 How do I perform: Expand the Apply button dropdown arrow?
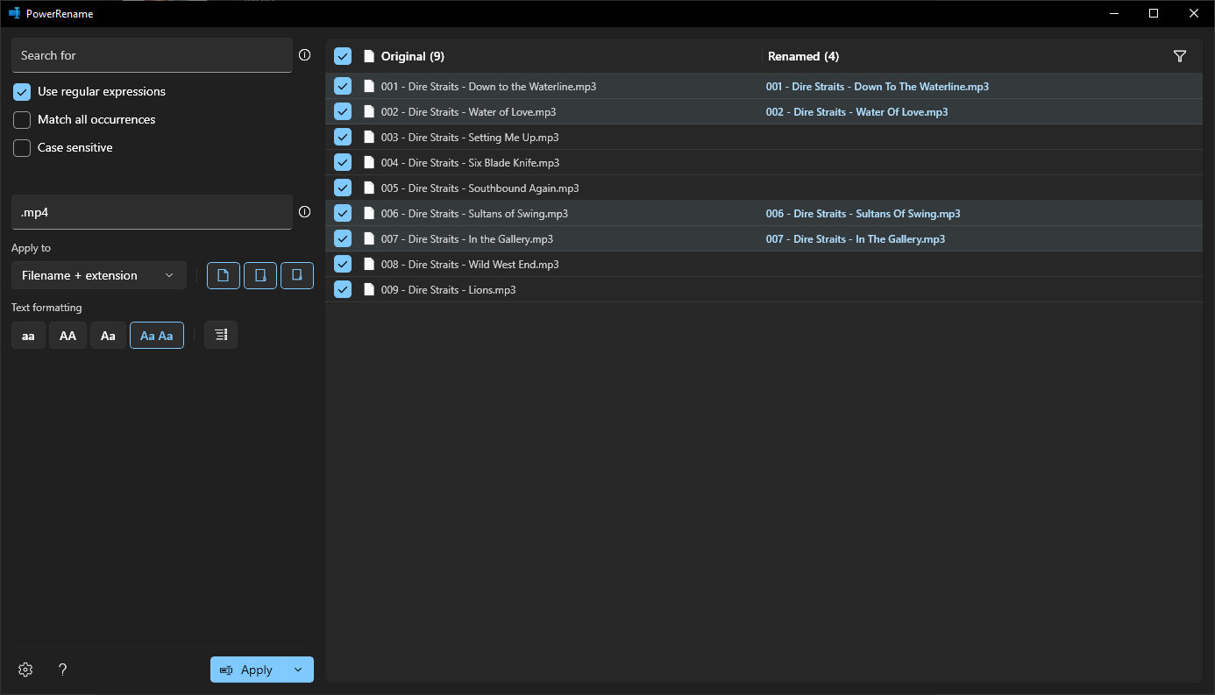click(298, 670)
